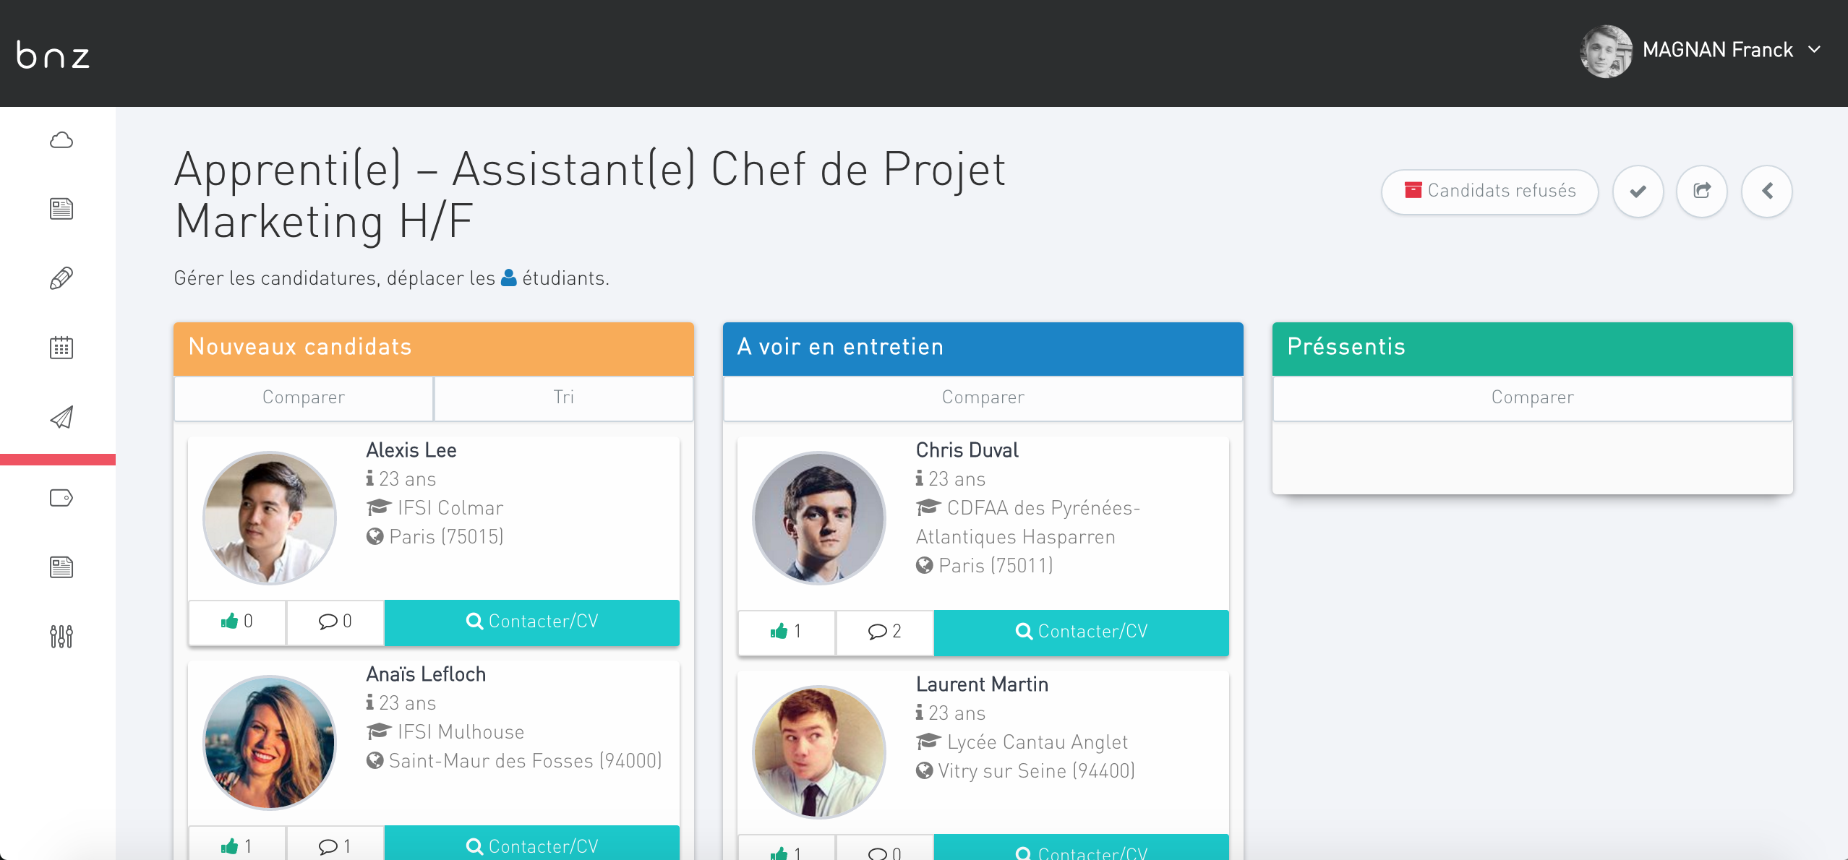Click the back chevron round button
The width and height of the screenshot is (1848, 860).
click(x=1767, y=192)
